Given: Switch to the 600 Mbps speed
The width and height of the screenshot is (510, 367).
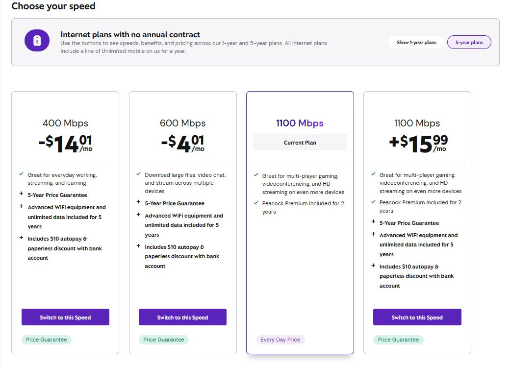Looking at the screenshot, I should point(182,317).
